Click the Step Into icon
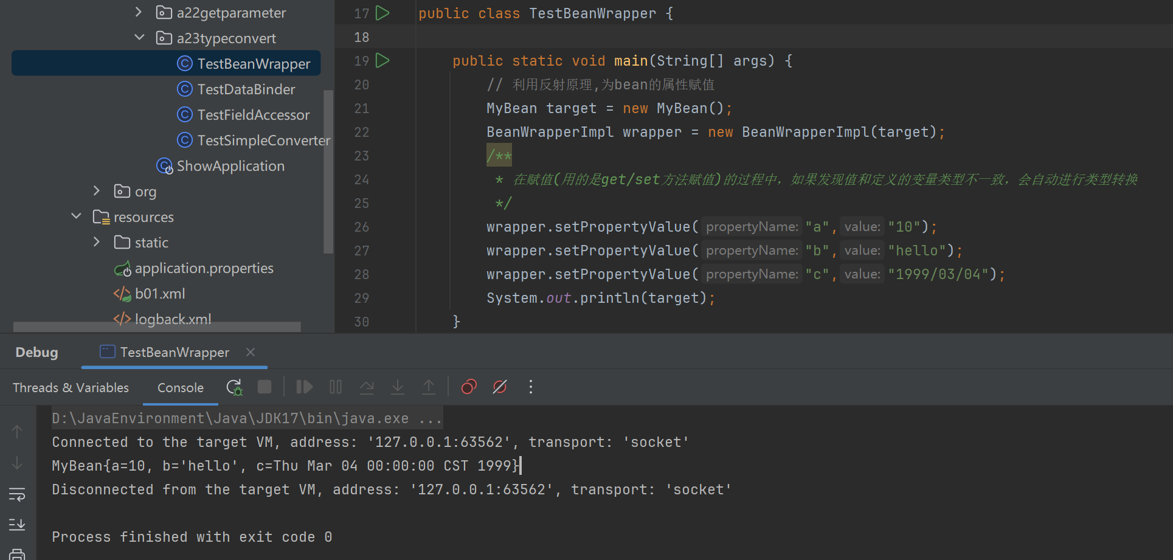The width and height of the screenshot is (1173, 560). 398,387
